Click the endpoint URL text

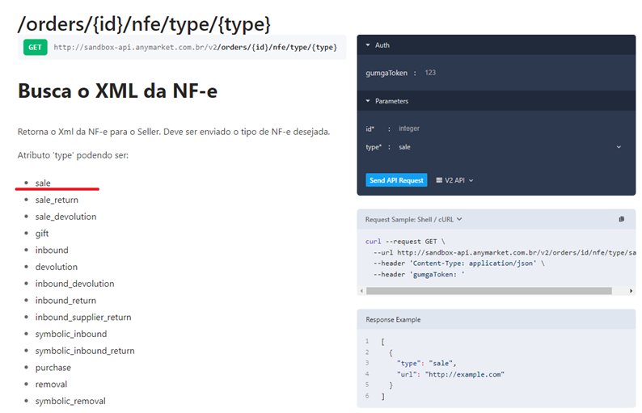[196, 47]
